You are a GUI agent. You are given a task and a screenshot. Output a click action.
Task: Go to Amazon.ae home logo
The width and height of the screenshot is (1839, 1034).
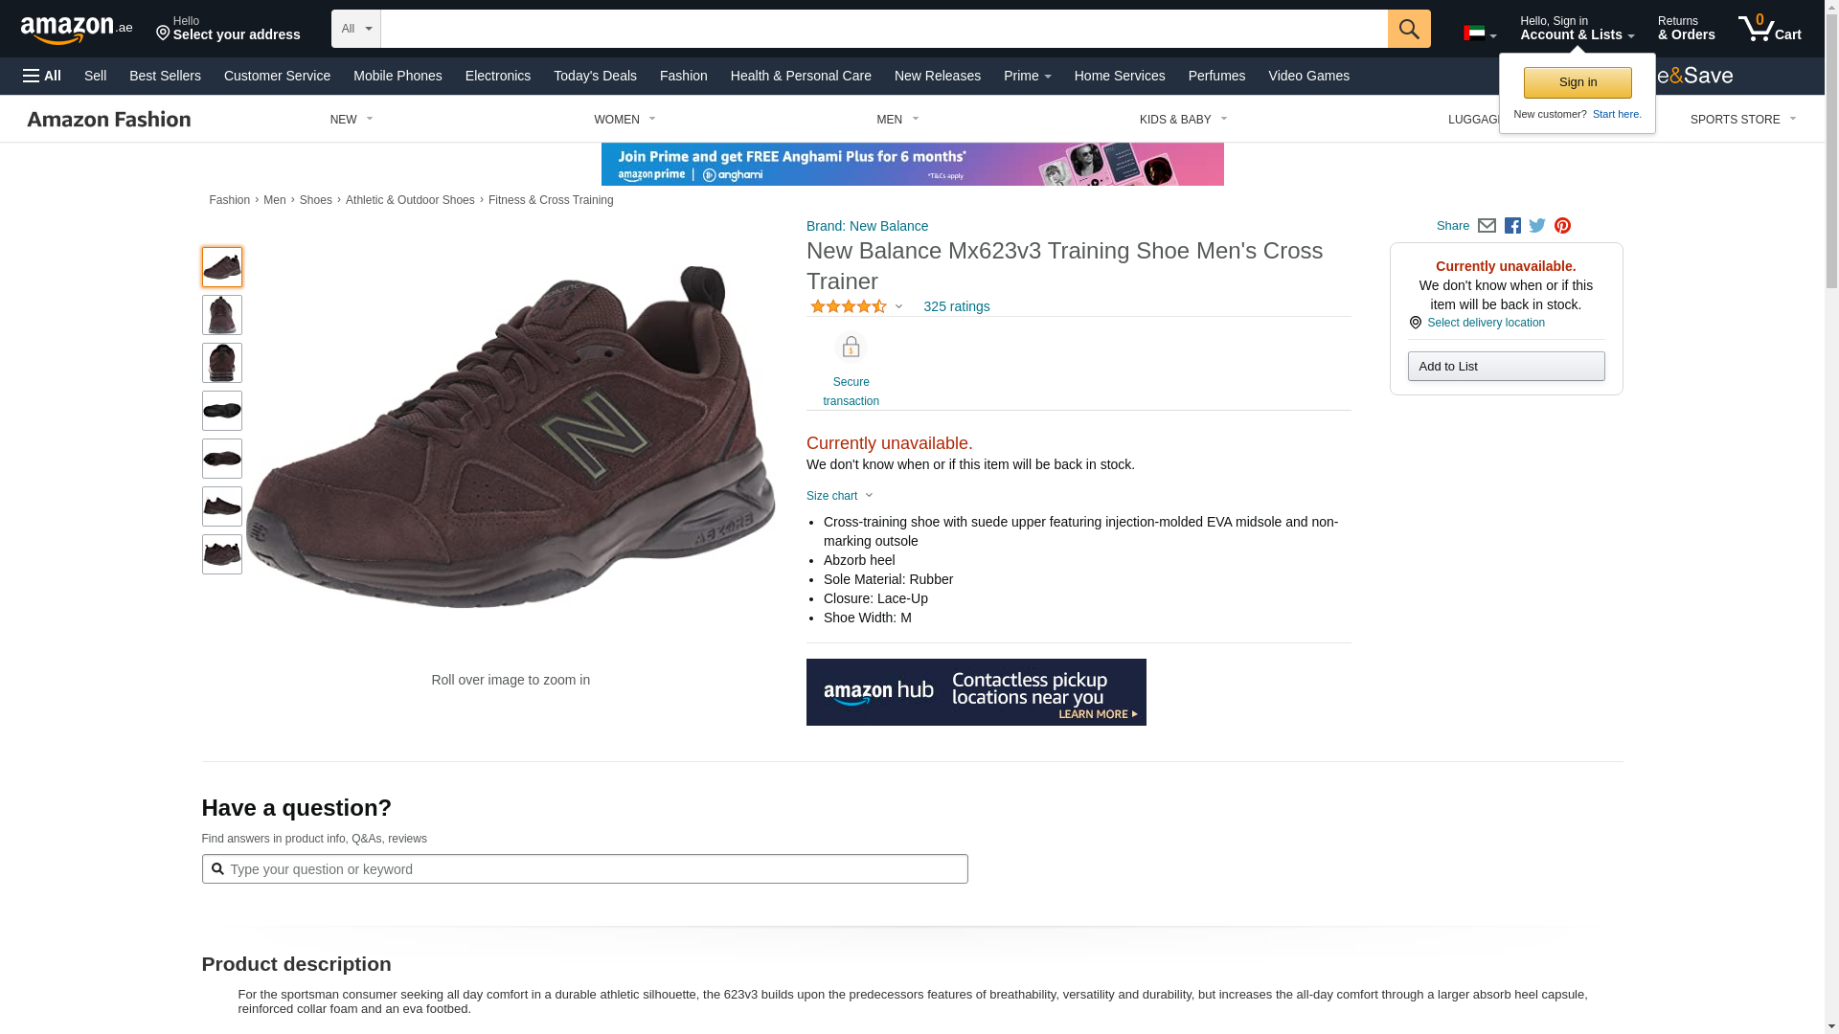(x=77, y=30)
